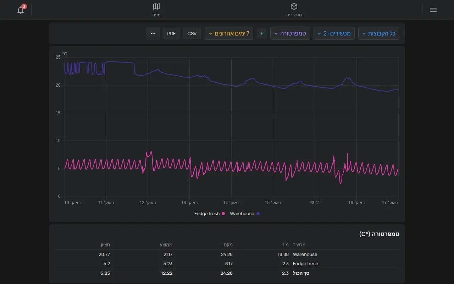The width and height of the screenshot is (454, 284).
Task: Click the green plus add button
Action: (262, 33)
